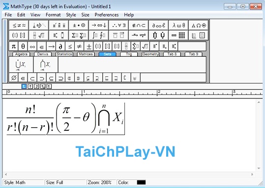Open the relational symbols palette ≤≠≈
The width and height of the screenshot is (265, 188).
tap(19, 25)
